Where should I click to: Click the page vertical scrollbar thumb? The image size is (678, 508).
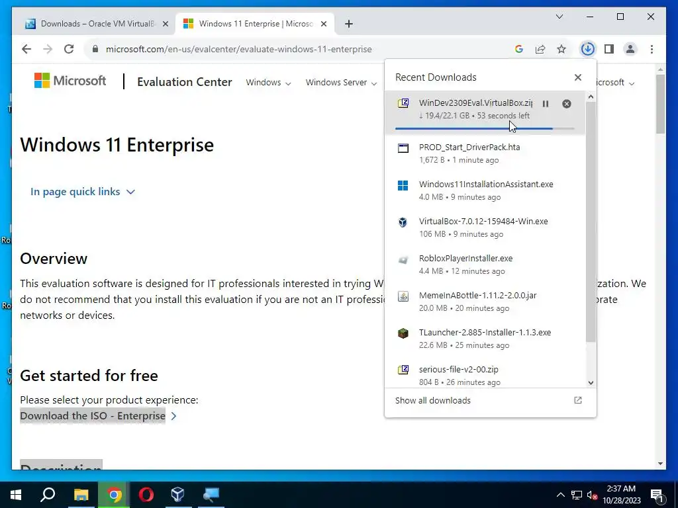(660, 104)
